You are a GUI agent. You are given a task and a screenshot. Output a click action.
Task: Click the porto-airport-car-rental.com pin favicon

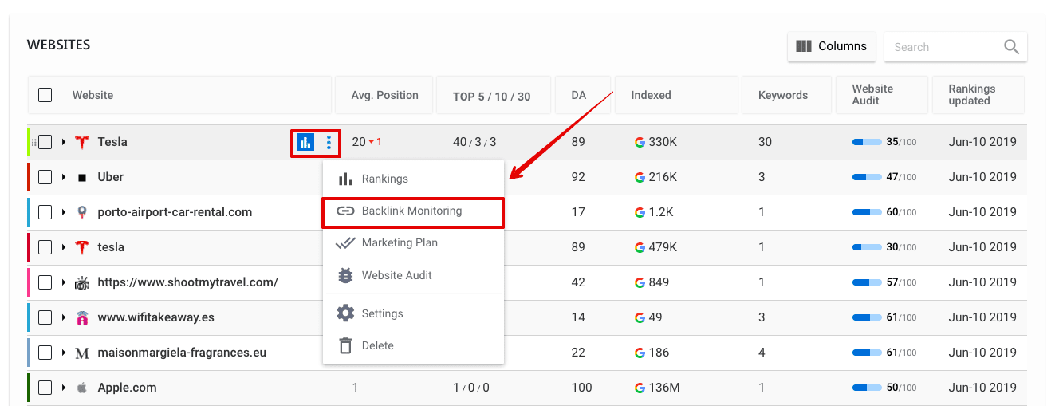coord(81,212)
